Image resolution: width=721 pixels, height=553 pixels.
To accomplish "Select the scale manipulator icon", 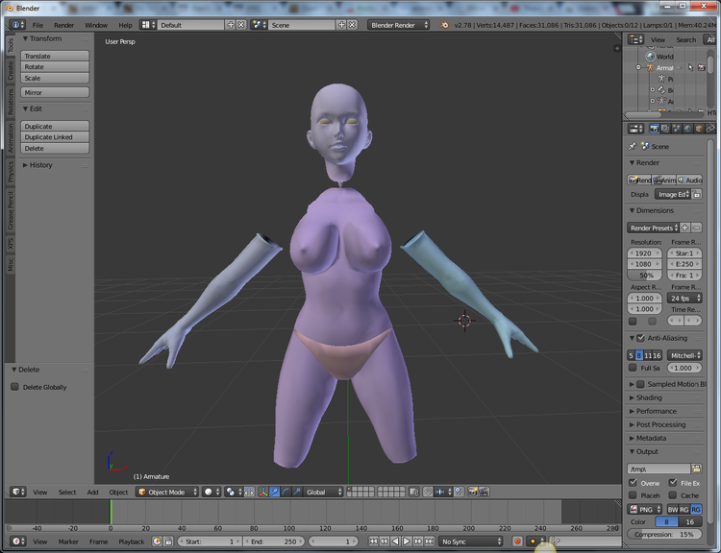I will click(297, 492).
